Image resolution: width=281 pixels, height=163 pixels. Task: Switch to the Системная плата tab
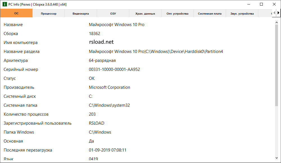[x=209, y=13]
